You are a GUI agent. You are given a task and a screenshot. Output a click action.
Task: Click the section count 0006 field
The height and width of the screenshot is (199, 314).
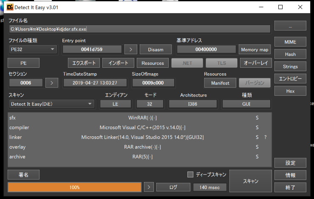point(26,83)
